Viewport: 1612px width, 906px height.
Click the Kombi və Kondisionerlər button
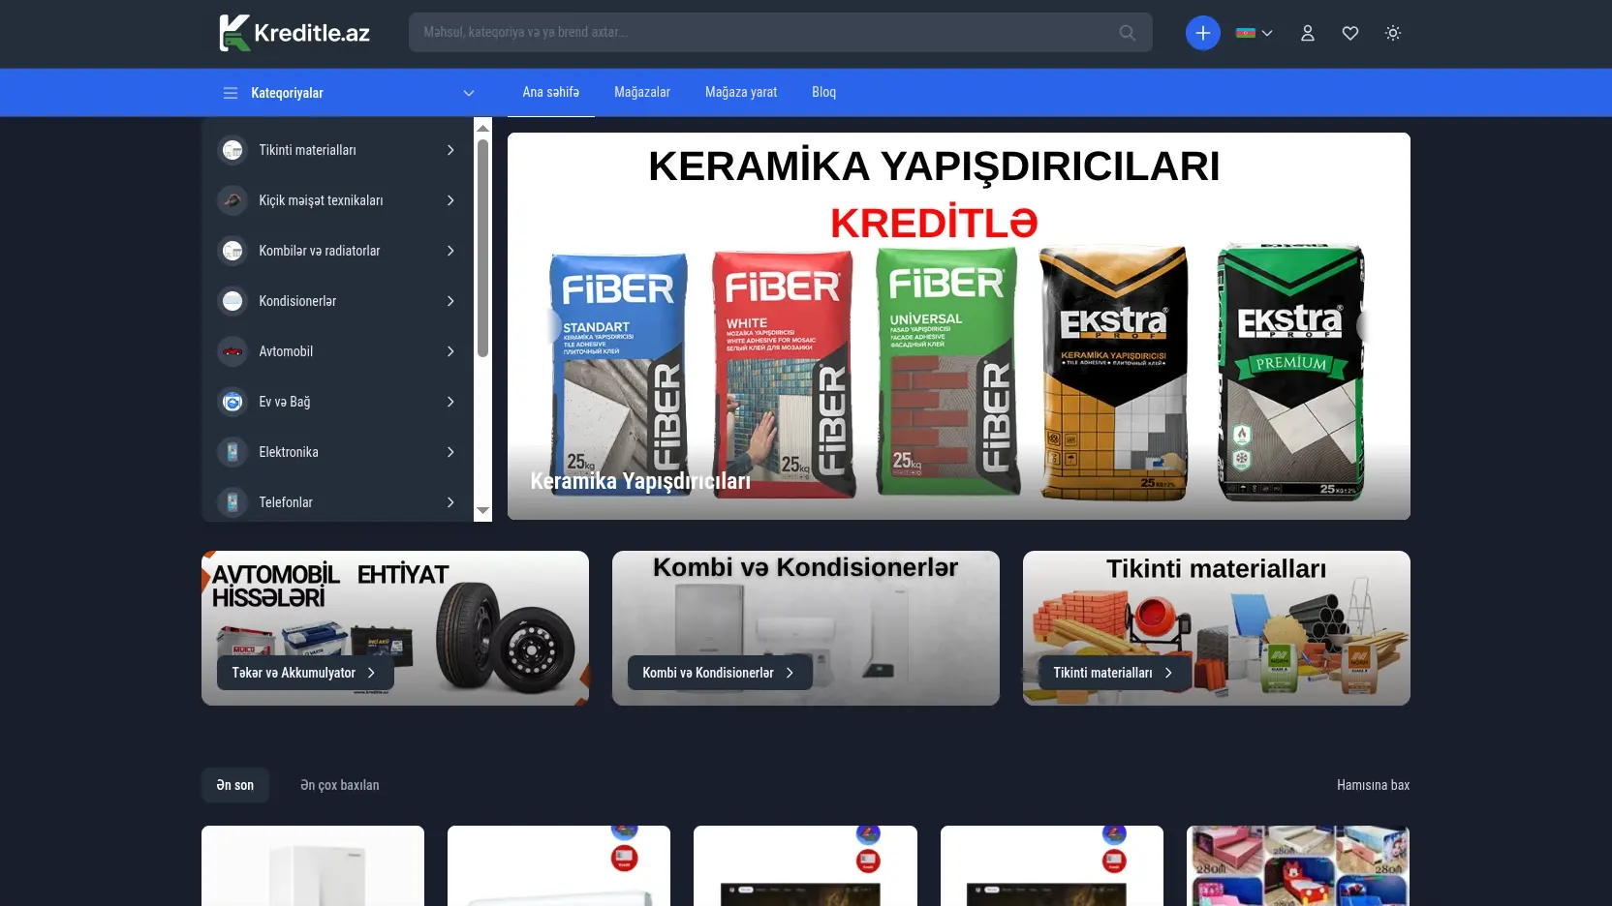coord(720,673)
